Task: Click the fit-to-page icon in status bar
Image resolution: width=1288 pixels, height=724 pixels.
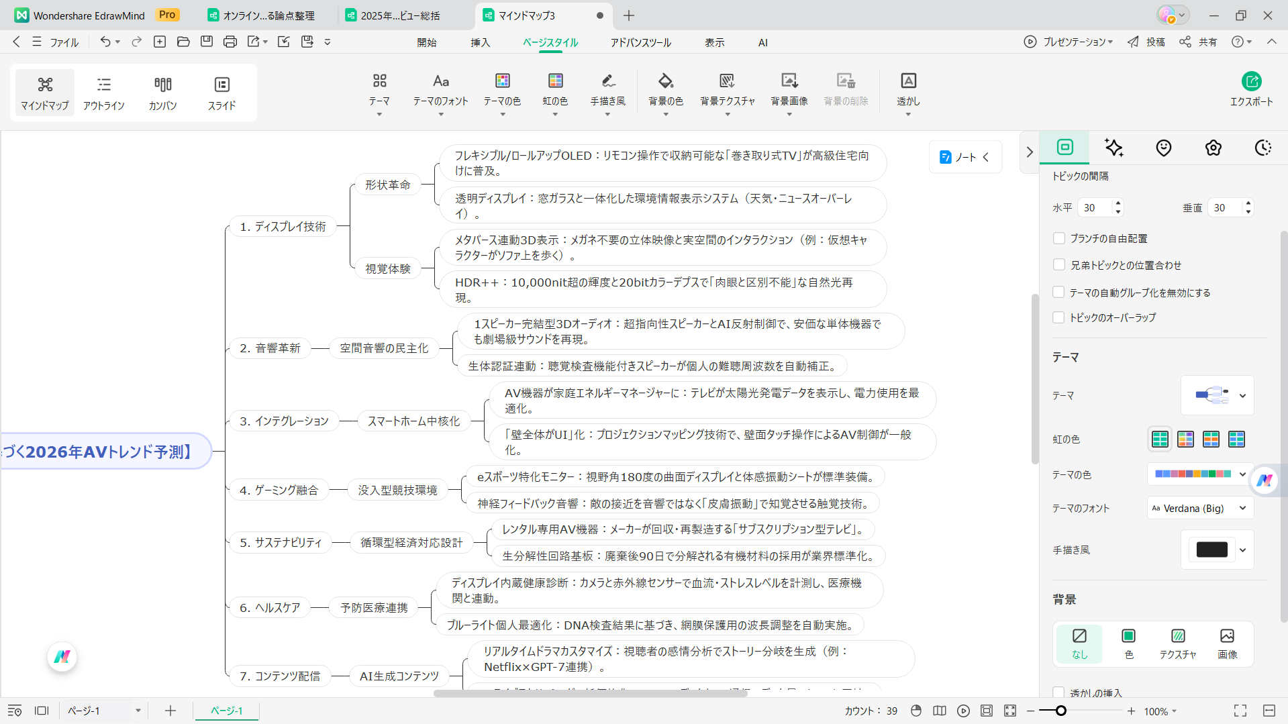Action: click(987, 711)
